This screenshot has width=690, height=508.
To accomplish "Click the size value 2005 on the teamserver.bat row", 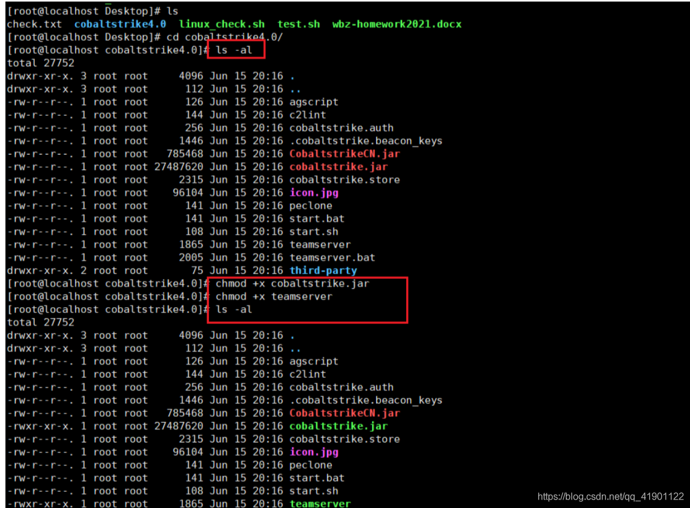I will click(191, 257).
